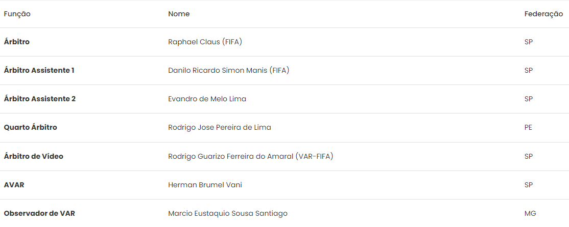Click the Quarto Árbitro label
This screenshot has height=227, width=569.
(x=31, y=127)
